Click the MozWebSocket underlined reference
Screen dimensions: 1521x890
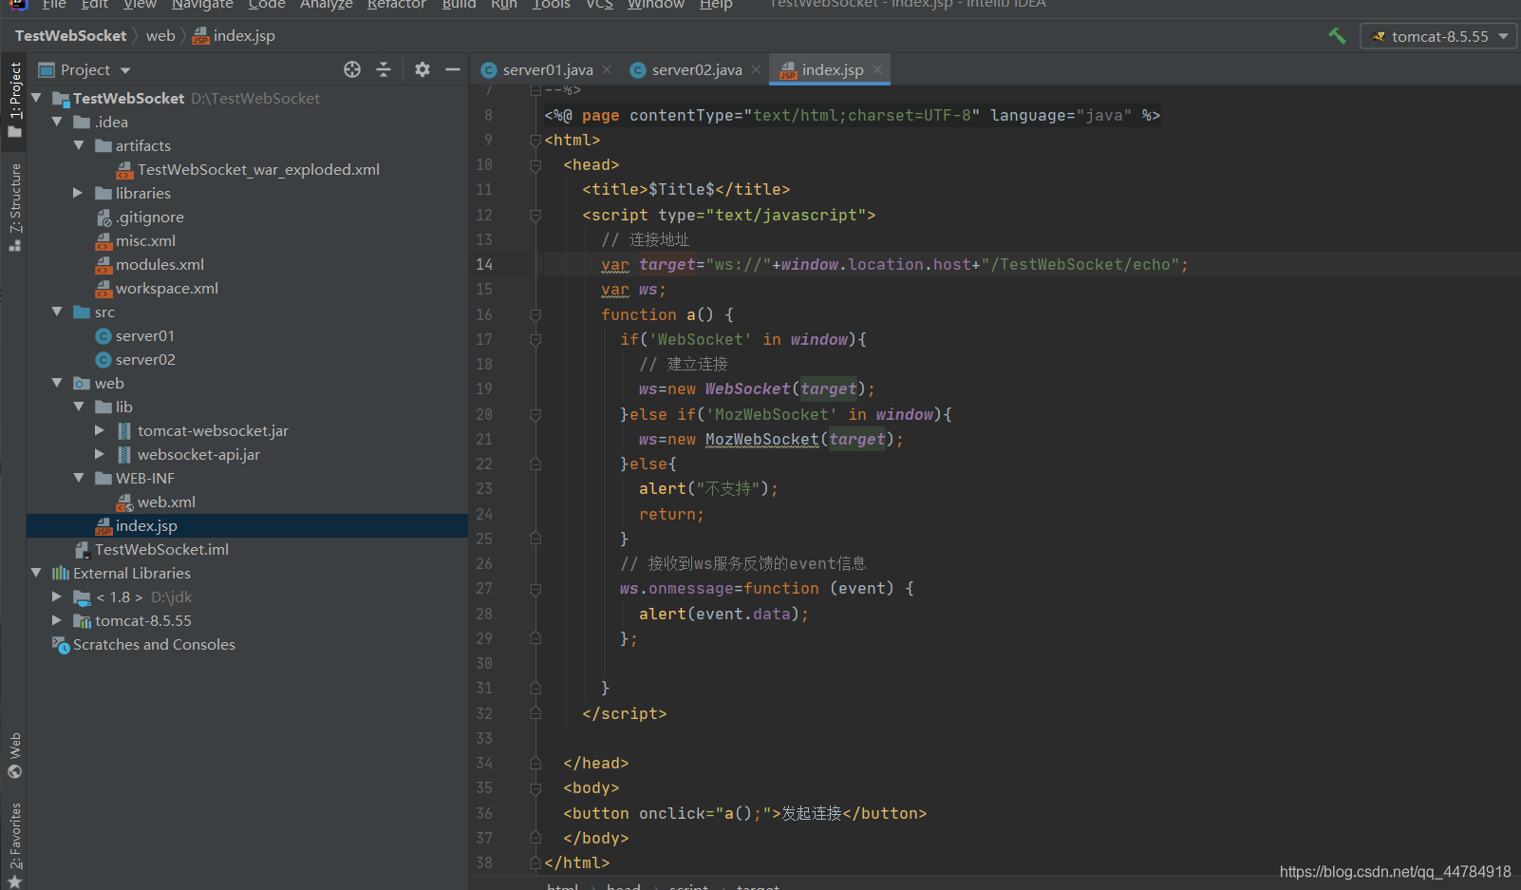tap(761, 439)
